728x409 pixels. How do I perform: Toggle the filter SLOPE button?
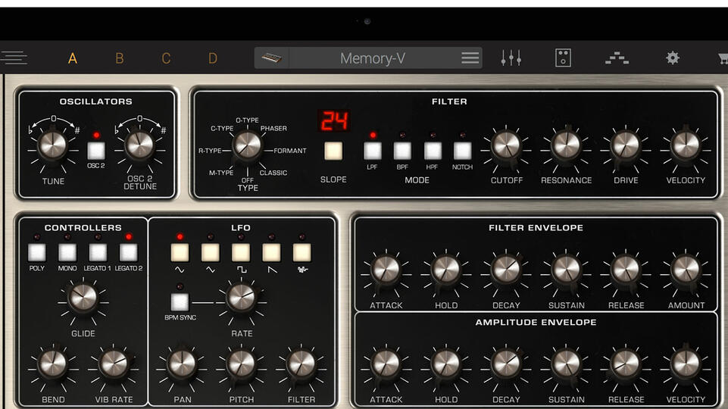(333, 151)
